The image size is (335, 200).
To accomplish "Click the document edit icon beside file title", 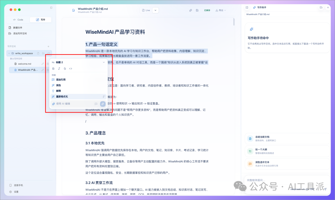I will [74, 10].
